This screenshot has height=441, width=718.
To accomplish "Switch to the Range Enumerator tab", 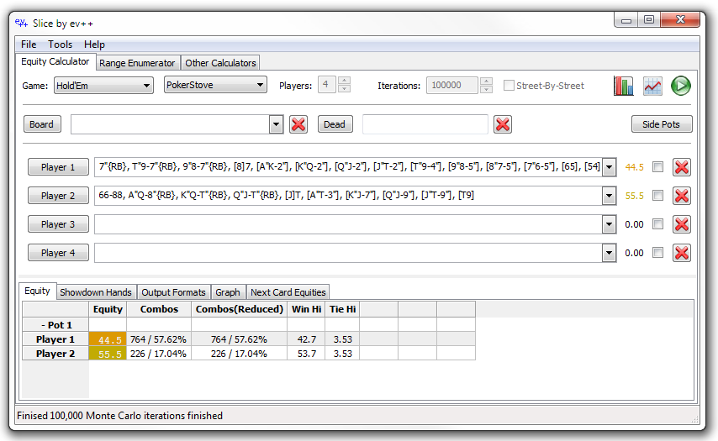I will coord(137,63).
